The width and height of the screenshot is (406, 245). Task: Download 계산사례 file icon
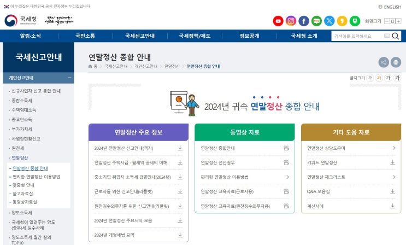point(393,206)
